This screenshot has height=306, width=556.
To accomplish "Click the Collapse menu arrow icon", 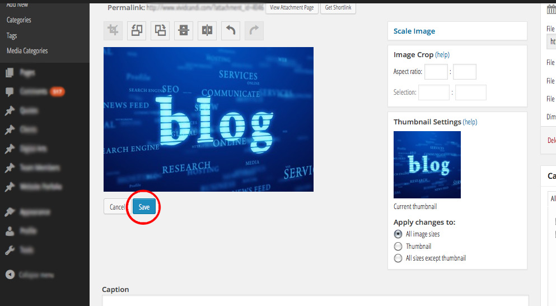I will 10,275.
